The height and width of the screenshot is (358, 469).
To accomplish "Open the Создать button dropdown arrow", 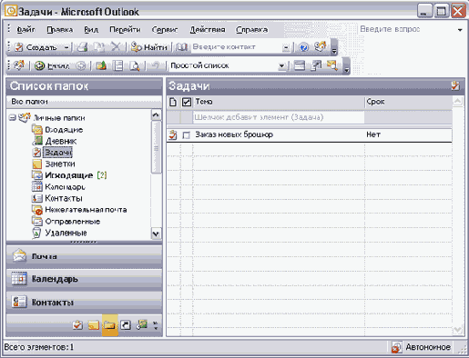I will [66, 47].
